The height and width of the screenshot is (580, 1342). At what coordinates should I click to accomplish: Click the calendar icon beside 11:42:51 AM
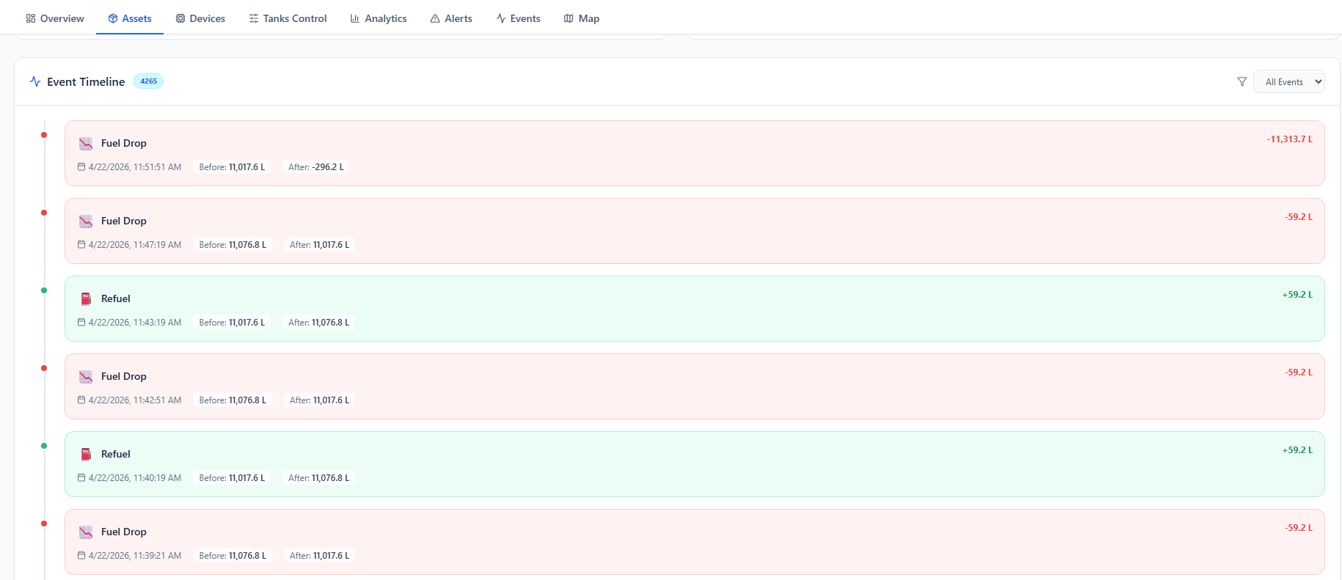[x=81, y=400]
